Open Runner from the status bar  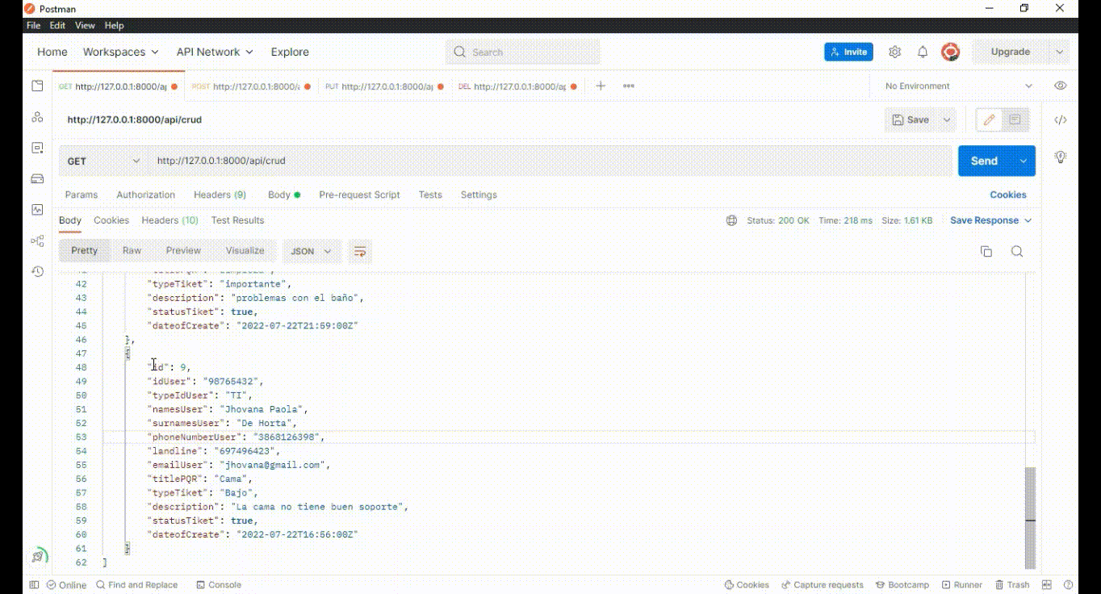pos(961,585)
